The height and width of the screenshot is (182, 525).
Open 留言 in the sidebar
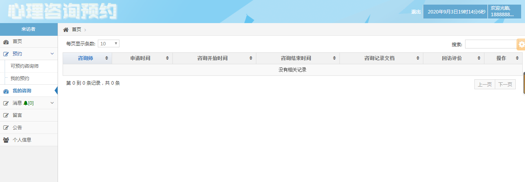[29, 115]
